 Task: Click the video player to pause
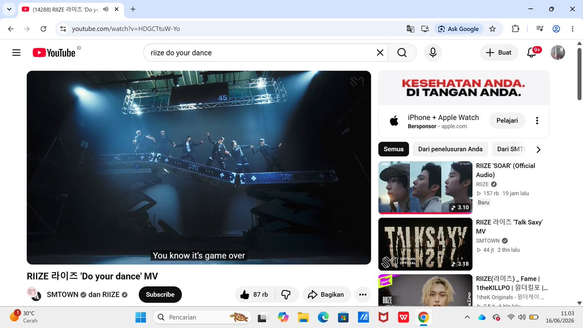pyautogui.click(x=199, y=168)
